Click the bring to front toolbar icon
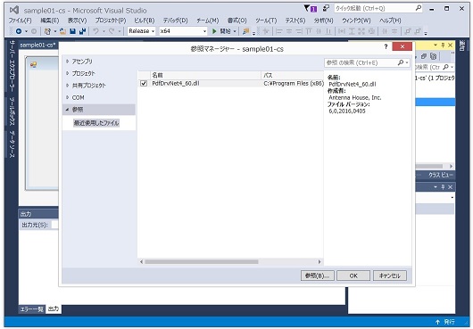This screenshot has width=473, height=329. (x=408, y=31)
